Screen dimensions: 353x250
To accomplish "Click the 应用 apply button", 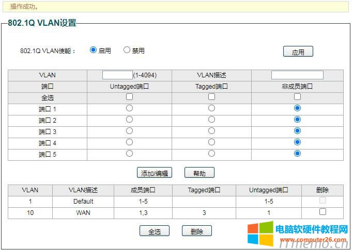I will [298, 52].
